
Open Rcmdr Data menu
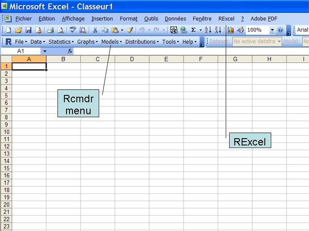point(38,41)
